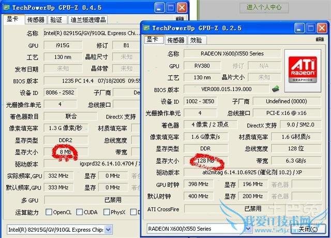331x238 pixels.
Task: Click the 联合 shader count field
Action: point(71,116)
